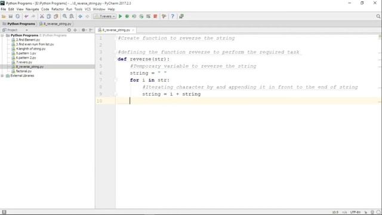Image resolution: width=382 pixels, height=215 pixels.
Task: Click the Undo toolbar icon
Action: (x=26, y=16)
